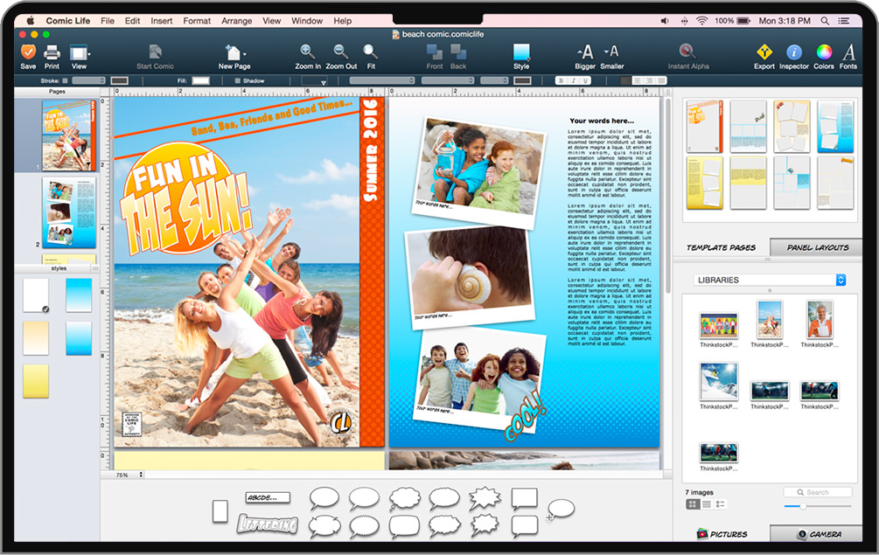
Task: Switch library to list view
Action: tap(707, 504)
